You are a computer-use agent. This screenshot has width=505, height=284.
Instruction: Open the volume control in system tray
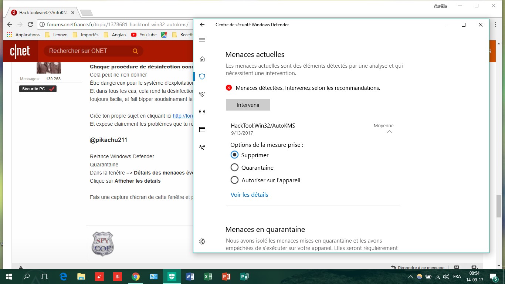tap(446, 277)
